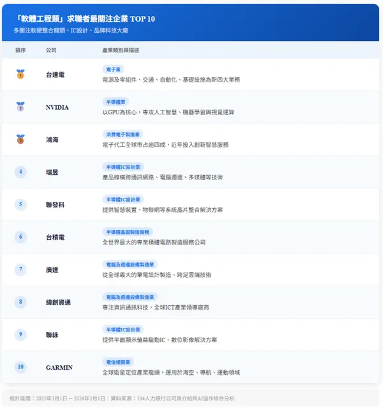The image size is (383, 408).
Task: Click the 電信相關業 tag for GARMIN
Action: tap(118, 362)
